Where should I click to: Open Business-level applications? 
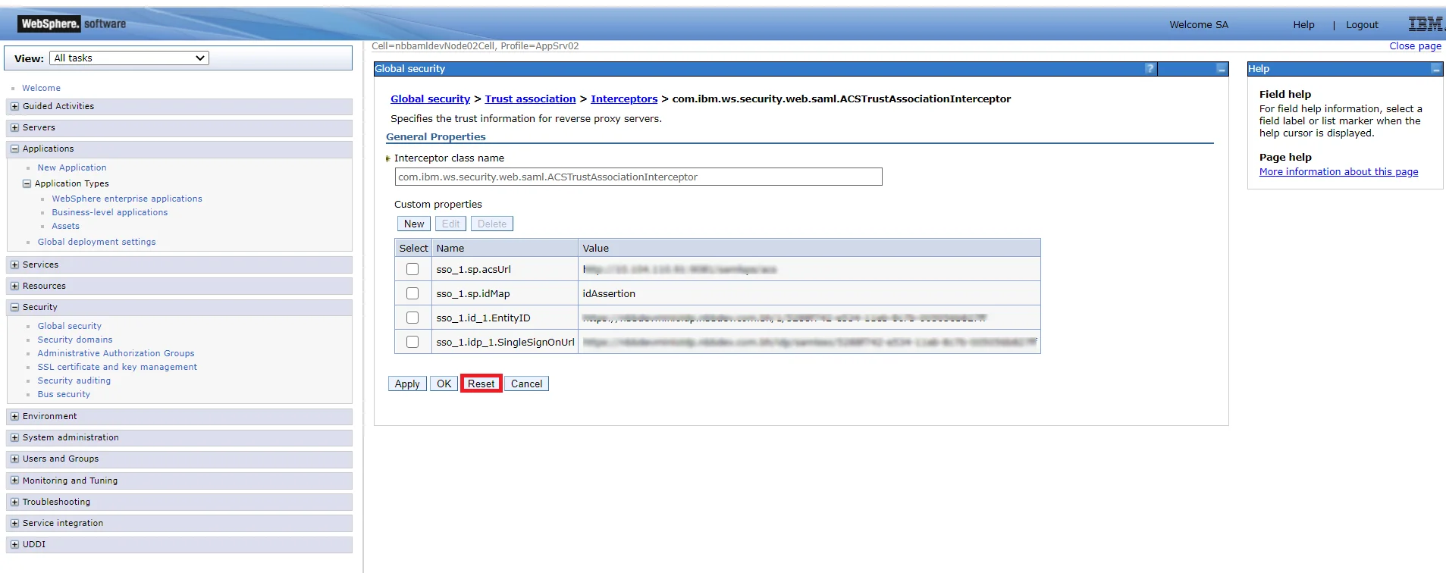pos(109,212)
